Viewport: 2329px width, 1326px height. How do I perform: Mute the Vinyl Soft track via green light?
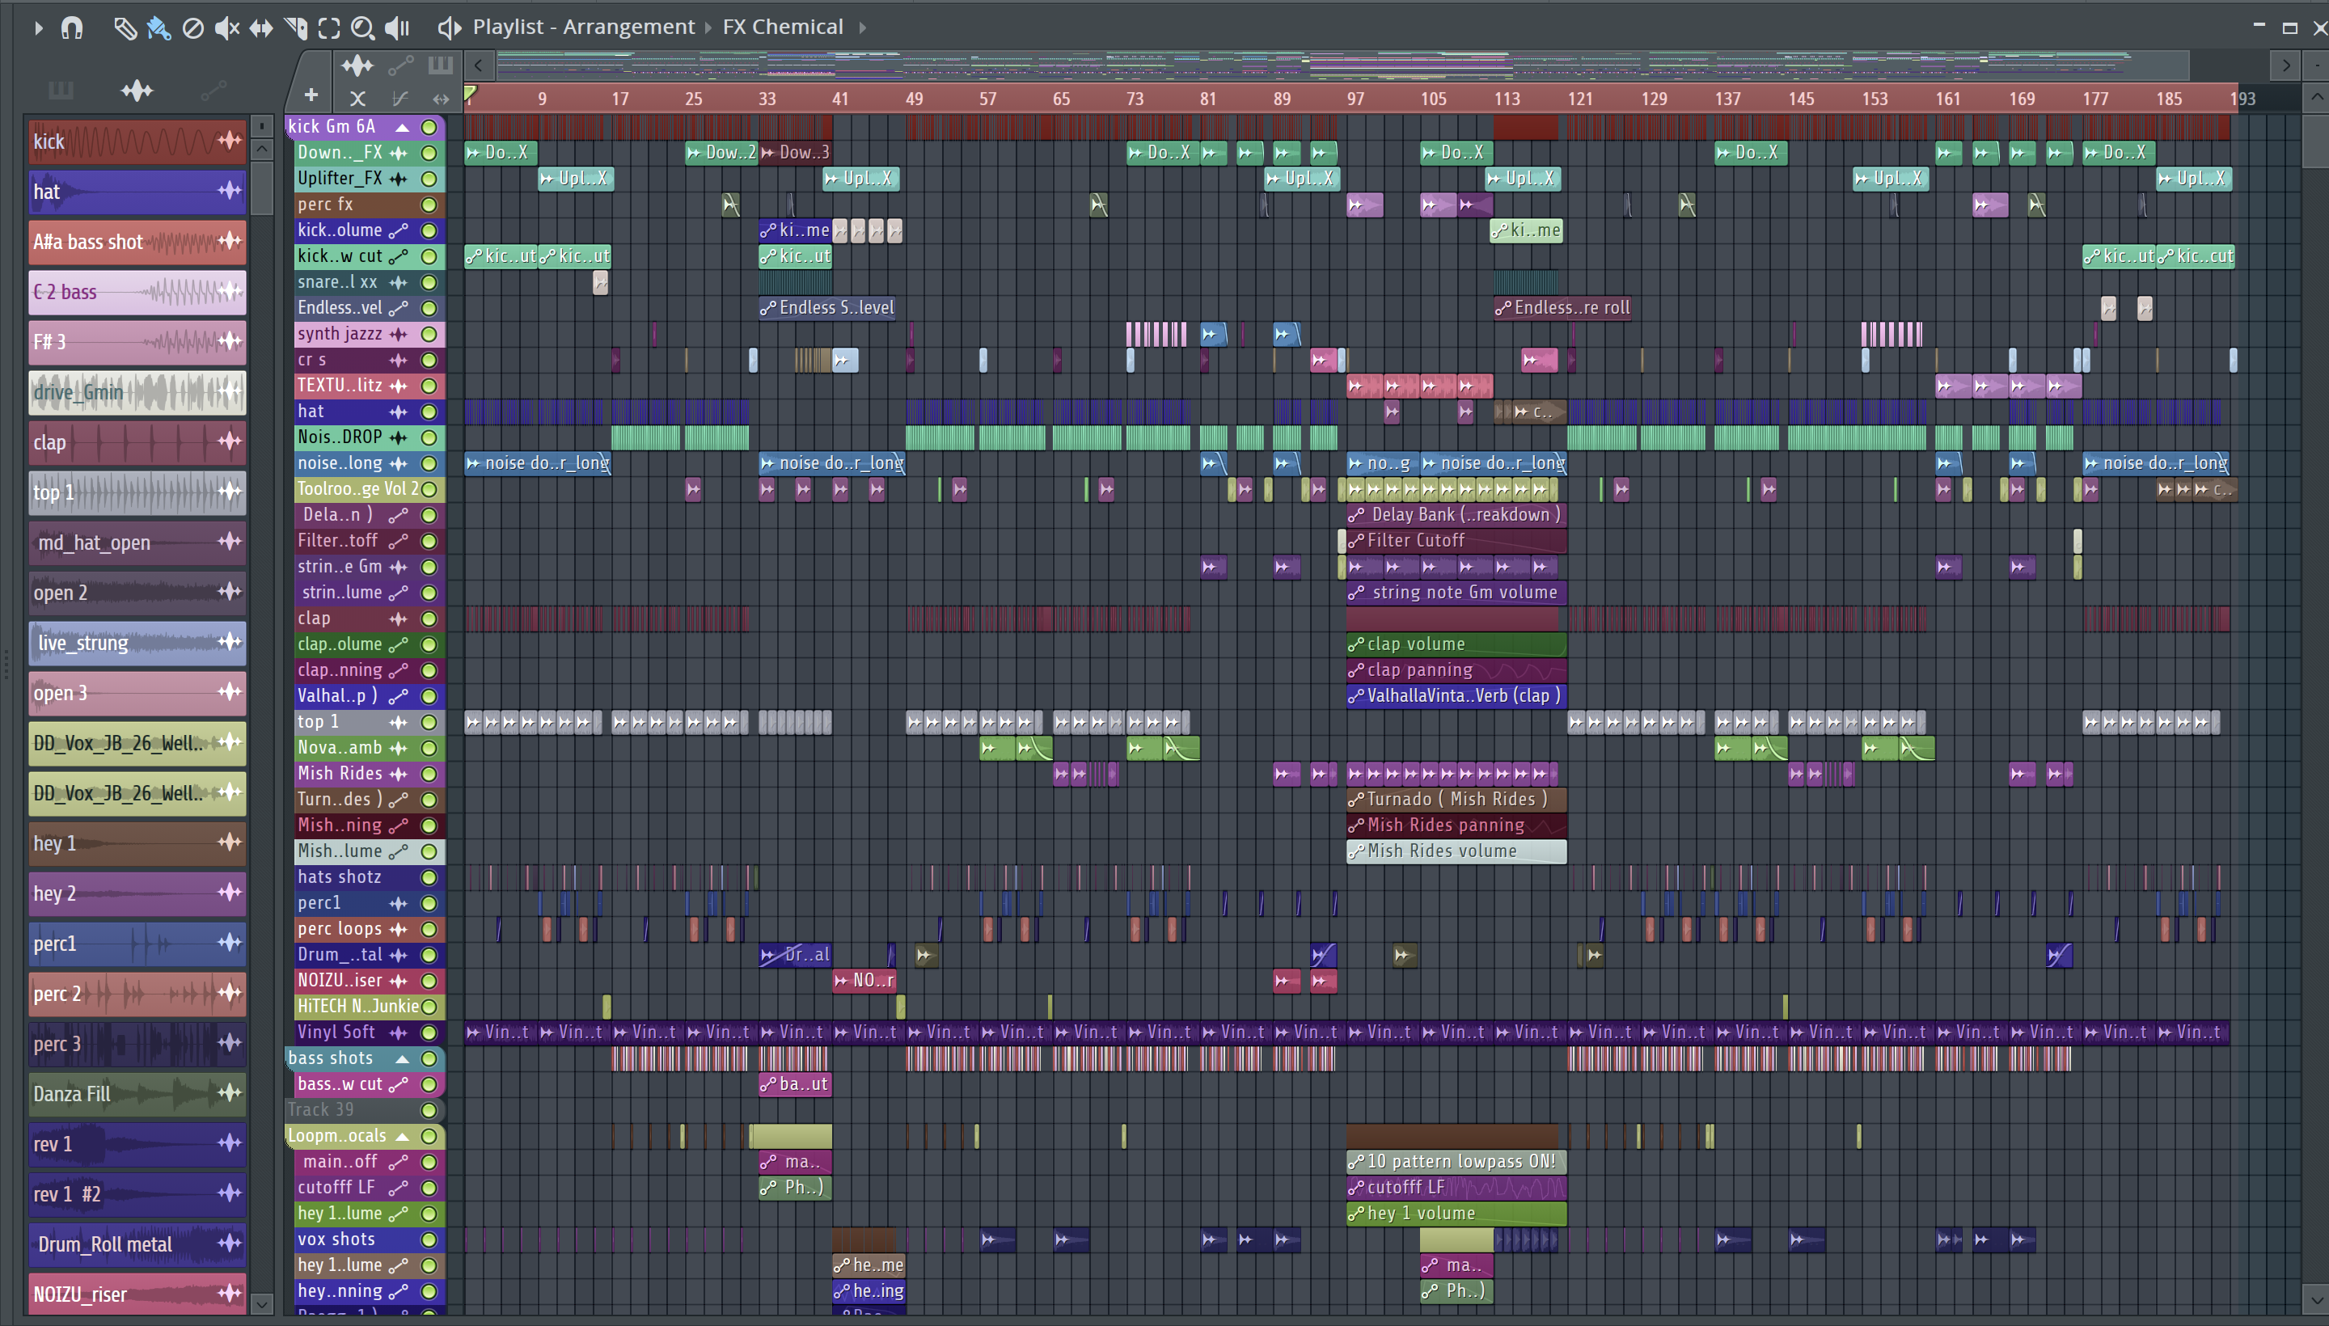click(x=429, y=1033)
